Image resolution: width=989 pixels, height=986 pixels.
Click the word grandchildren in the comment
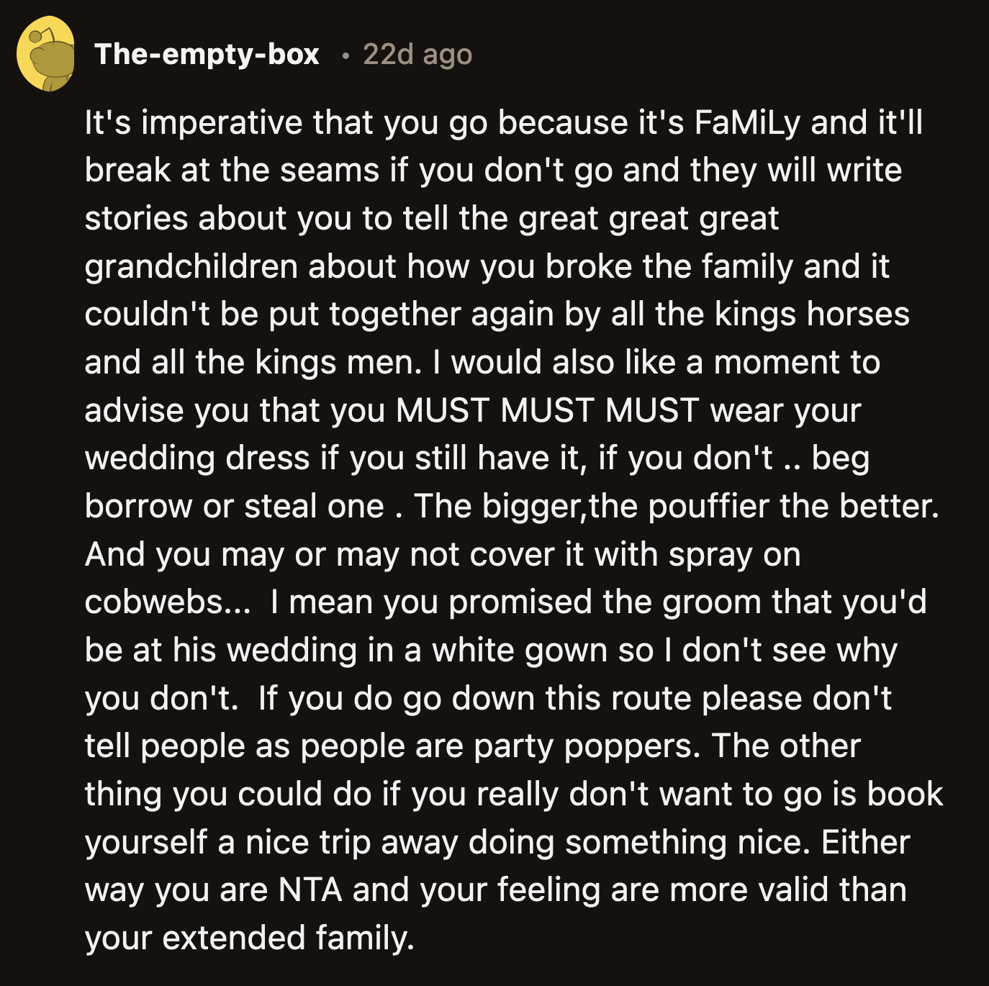[x=191, y=266]
